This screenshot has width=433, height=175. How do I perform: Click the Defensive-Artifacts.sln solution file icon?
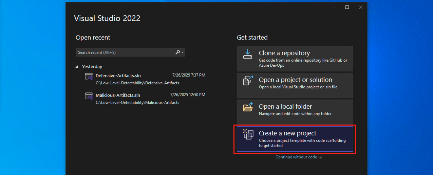(x=89, y=76)
